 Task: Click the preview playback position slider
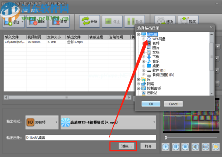pos(166,137)
